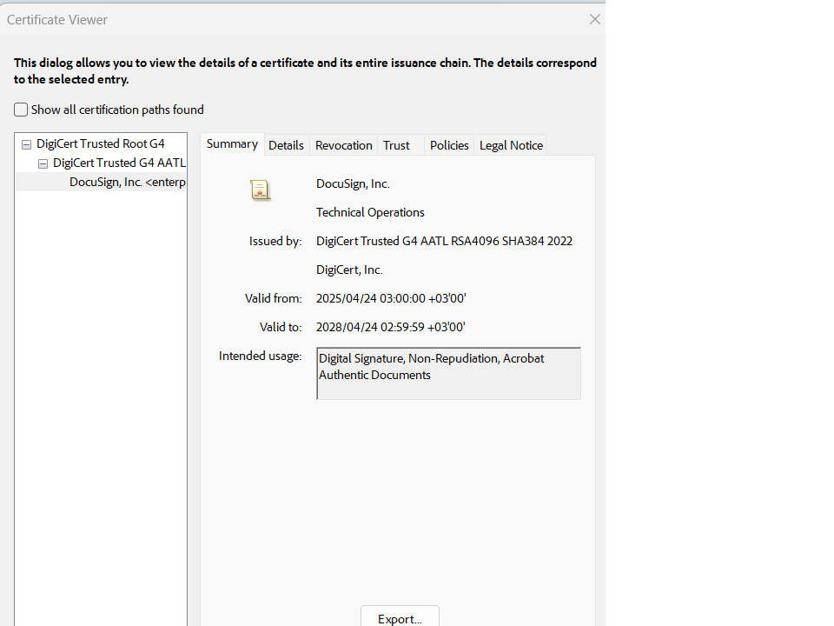The image size is (834, 626).
Task: Select the DocuSign, Inc. tree entry
Action: (127, 182)
